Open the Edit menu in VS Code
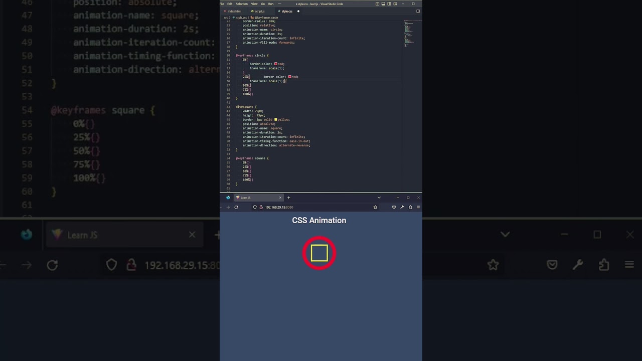 (230, 4)
